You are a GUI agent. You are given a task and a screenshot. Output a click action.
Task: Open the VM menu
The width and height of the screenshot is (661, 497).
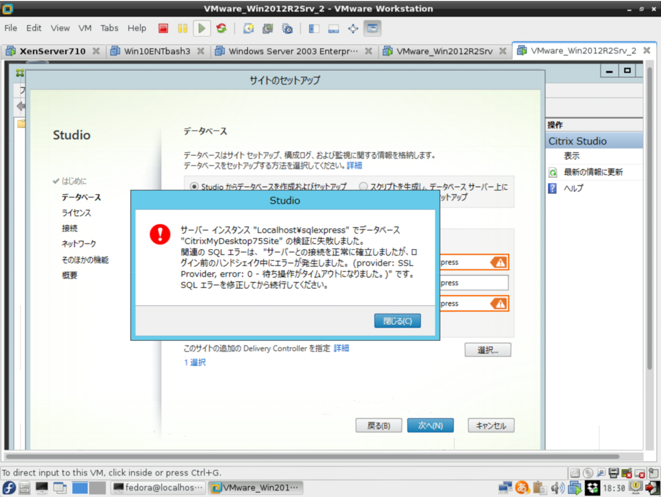(x=85, y=28)
